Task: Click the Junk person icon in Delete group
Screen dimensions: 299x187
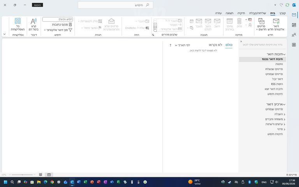Action: [x=250, y=25]
